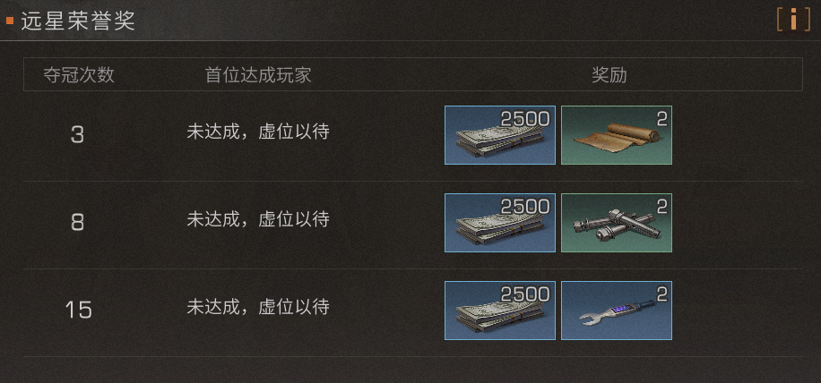
Task: Select the cash reward in the 3-wins row
Action: click(500, 135)
